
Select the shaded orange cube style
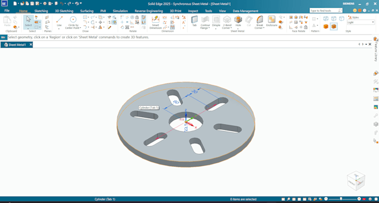click(x=326, y=26)
